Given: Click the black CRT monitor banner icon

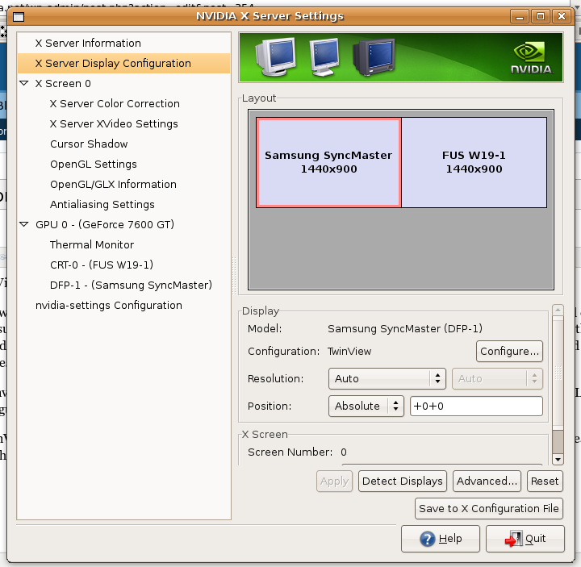Looking at the screenshot, I should [x=374, y=56].
